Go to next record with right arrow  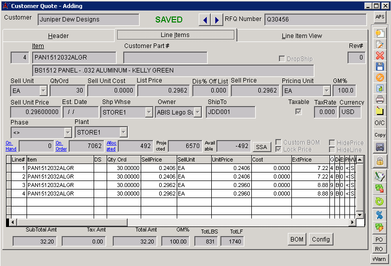tap(217, 20)
